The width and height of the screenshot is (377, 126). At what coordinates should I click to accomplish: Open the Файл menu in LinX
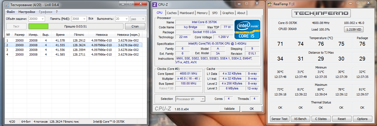click(11, 12)
